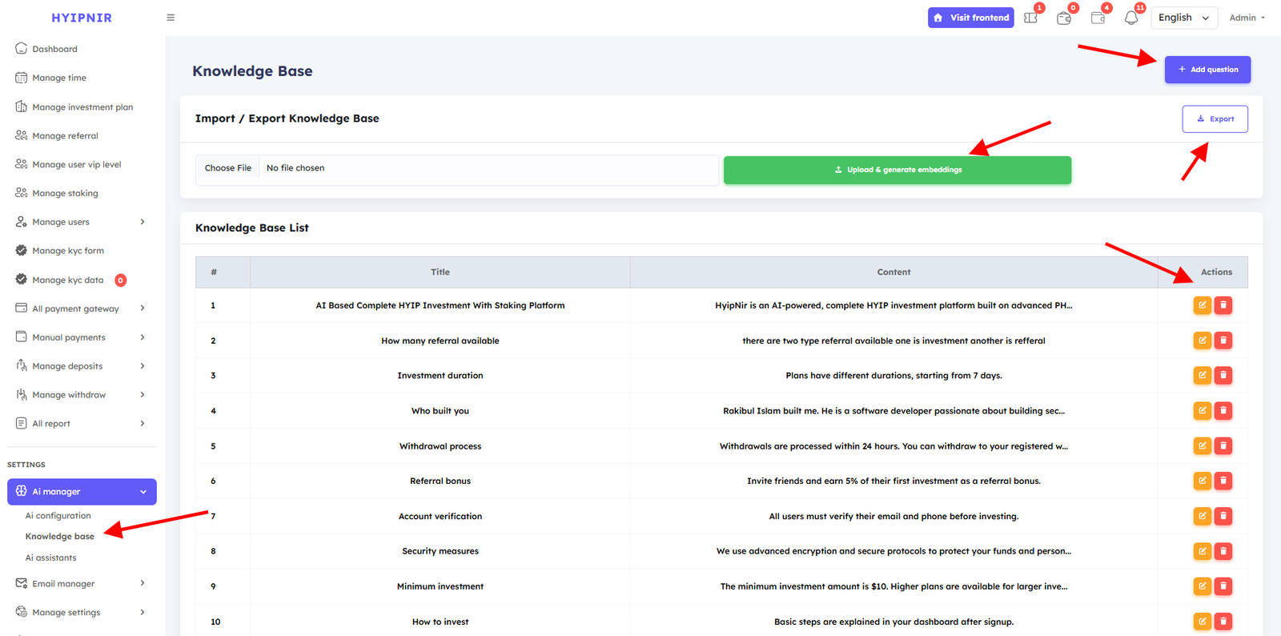The image size is (1281, 636).
Task: Edit the Withdrawal process entry
Action: coord(1203,445)
